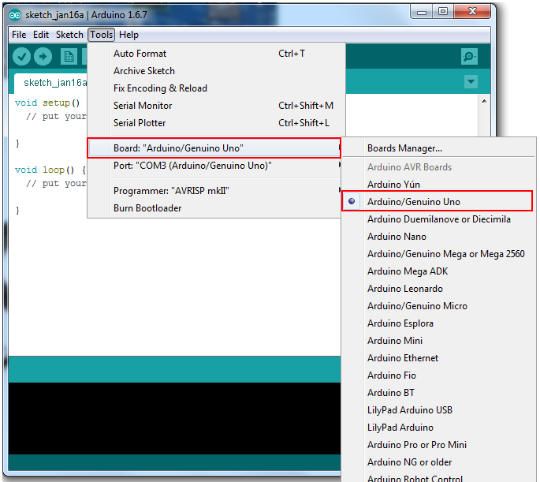Close the Arduino window

coord(472,12)
